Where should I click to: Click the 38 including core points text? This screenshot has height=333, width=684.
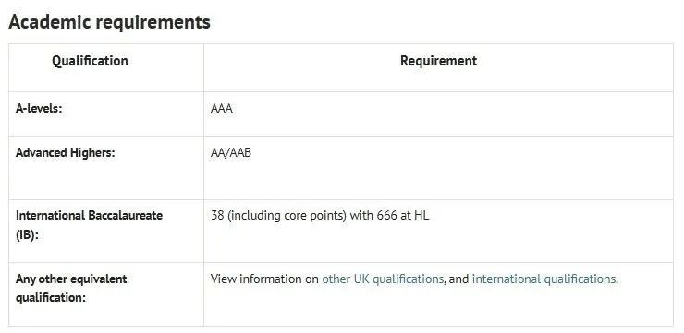(278, 216)
